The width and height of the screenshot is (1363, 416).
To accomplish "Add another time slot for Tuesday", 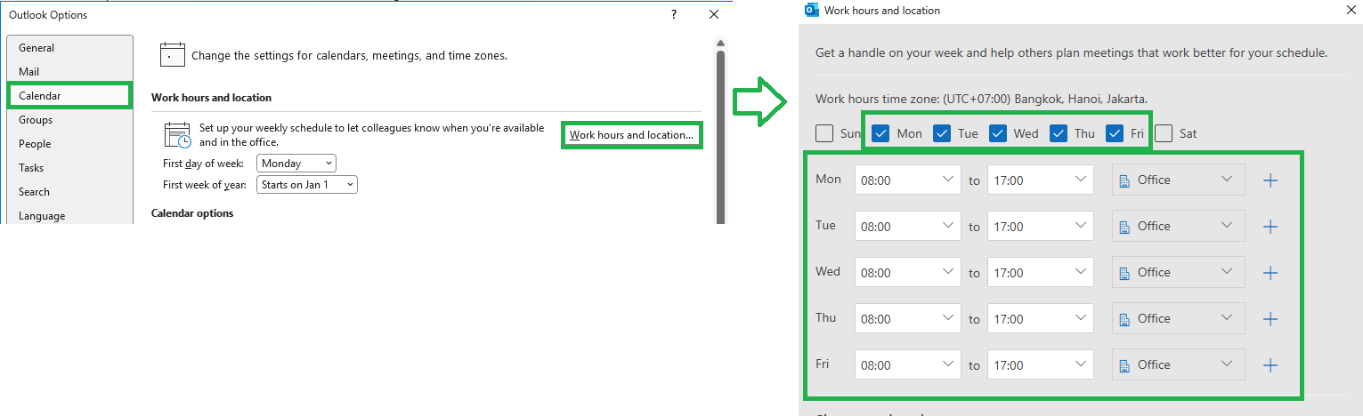I will pos(1270,227).
